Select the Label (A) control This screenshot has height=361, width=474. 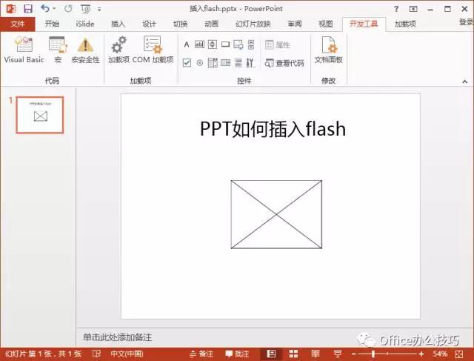[x=187, y=44]
